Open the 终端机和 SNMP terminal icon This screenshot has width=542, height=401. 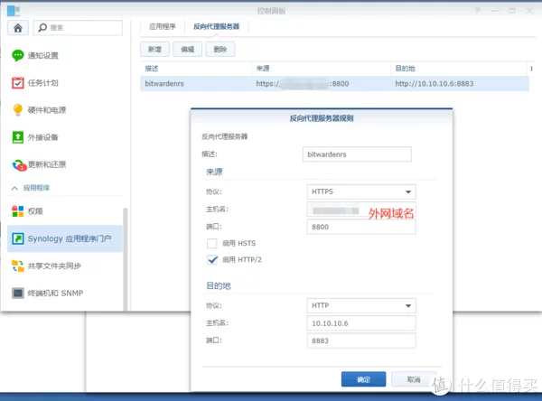pos(18,294)
